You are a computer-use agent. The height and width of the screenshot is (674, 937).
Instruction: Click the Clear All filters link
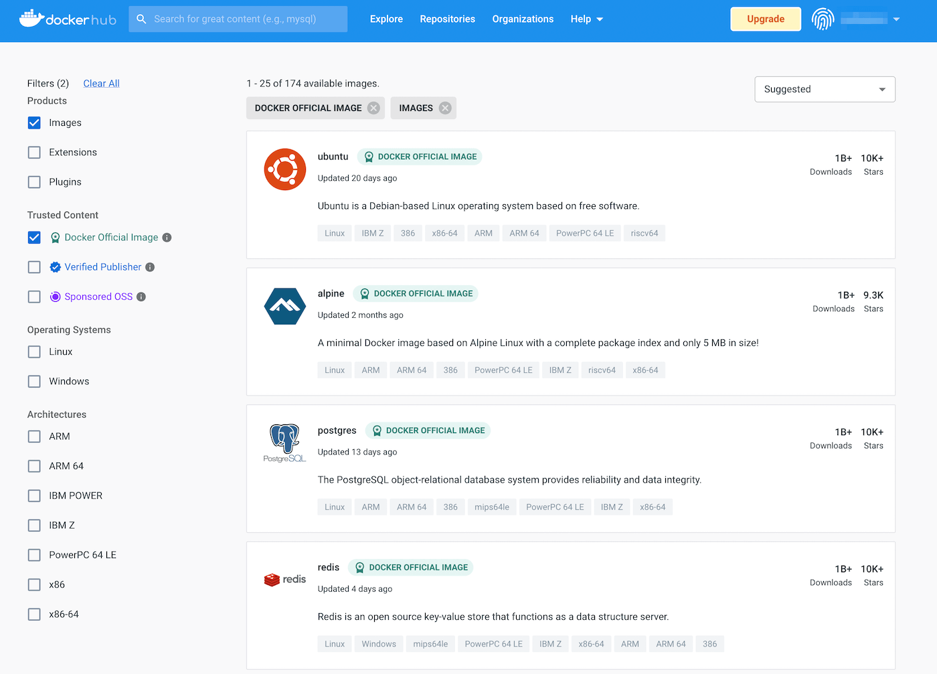pyautogui.click(x=101, y=83)
